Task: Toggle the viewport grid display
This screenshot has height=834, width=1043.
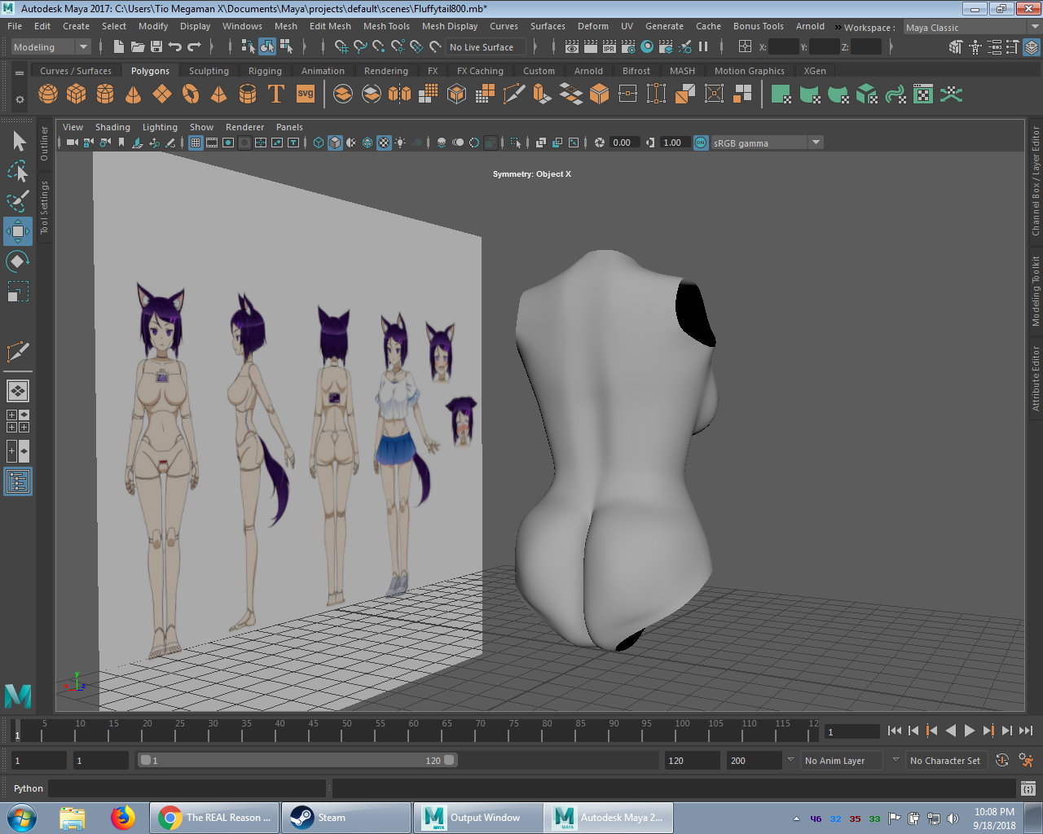Action: click(x=196, y=143)
